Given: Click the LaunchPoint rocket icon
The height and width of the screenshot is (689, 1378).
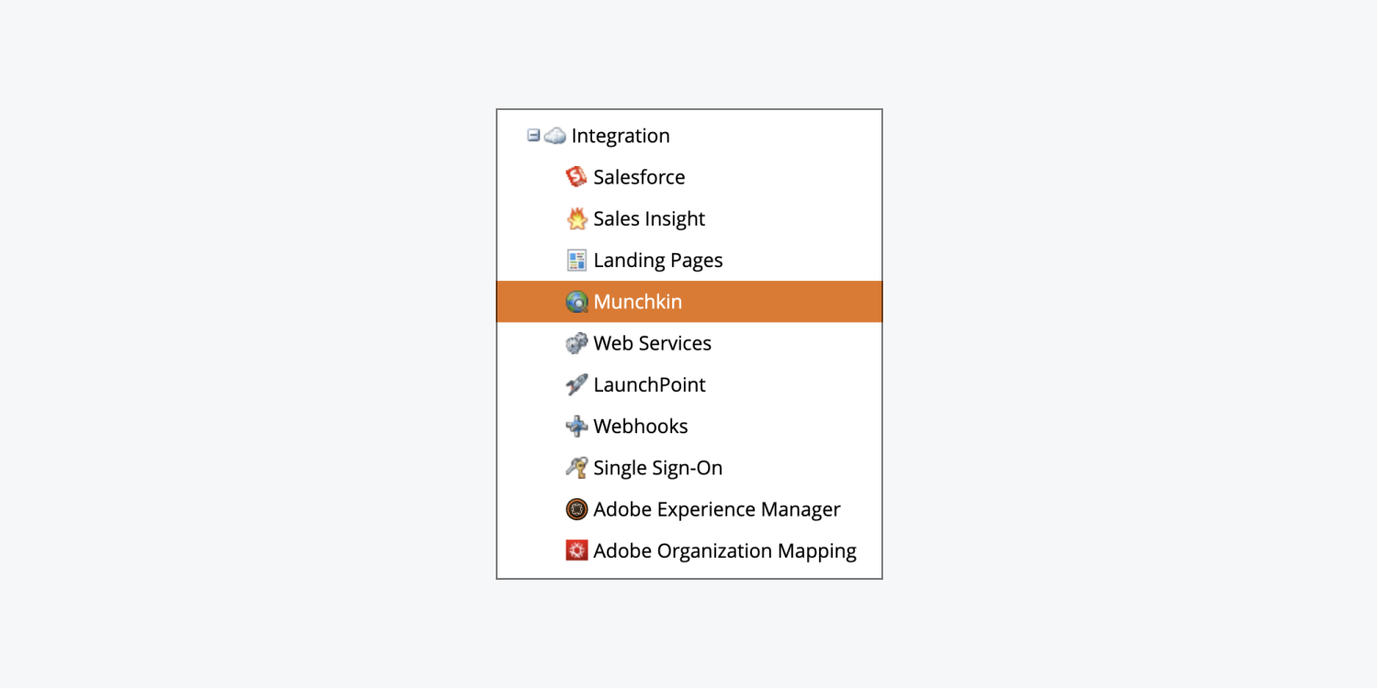Looking at the screenshot, I should point(576,385).
